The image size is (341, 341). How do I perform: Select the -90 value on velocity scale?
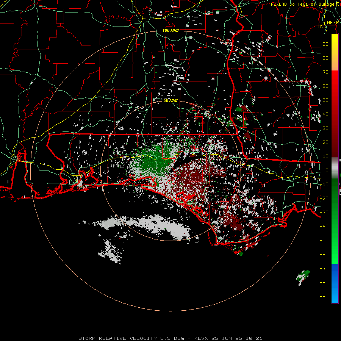click(324, 297)
